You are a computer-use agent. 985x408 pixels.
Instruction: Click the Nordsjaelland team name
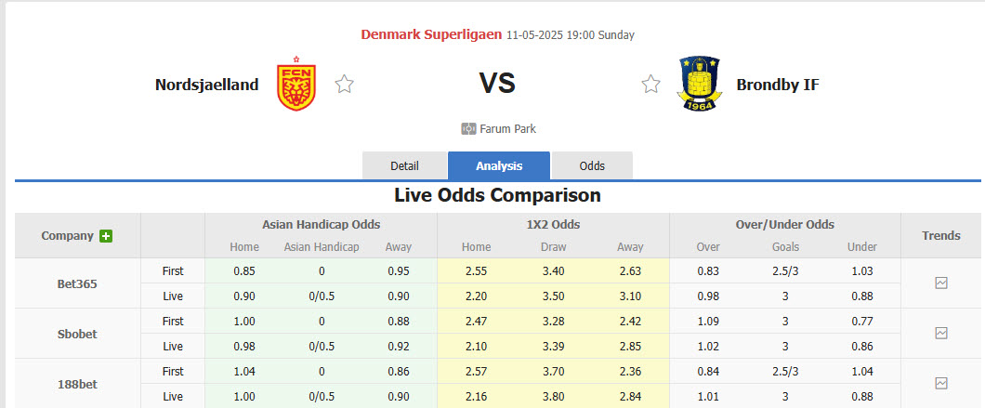point(207,85)
